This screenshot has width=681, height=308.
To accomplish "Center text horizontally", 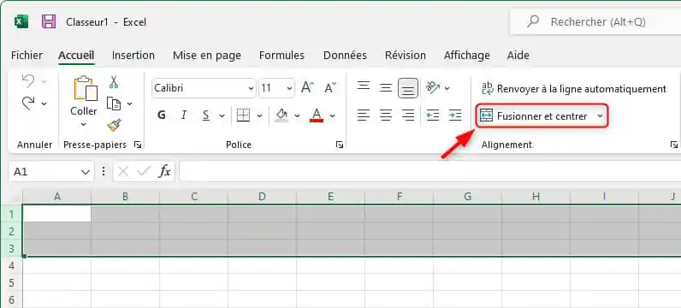I will tap(386, 115).
